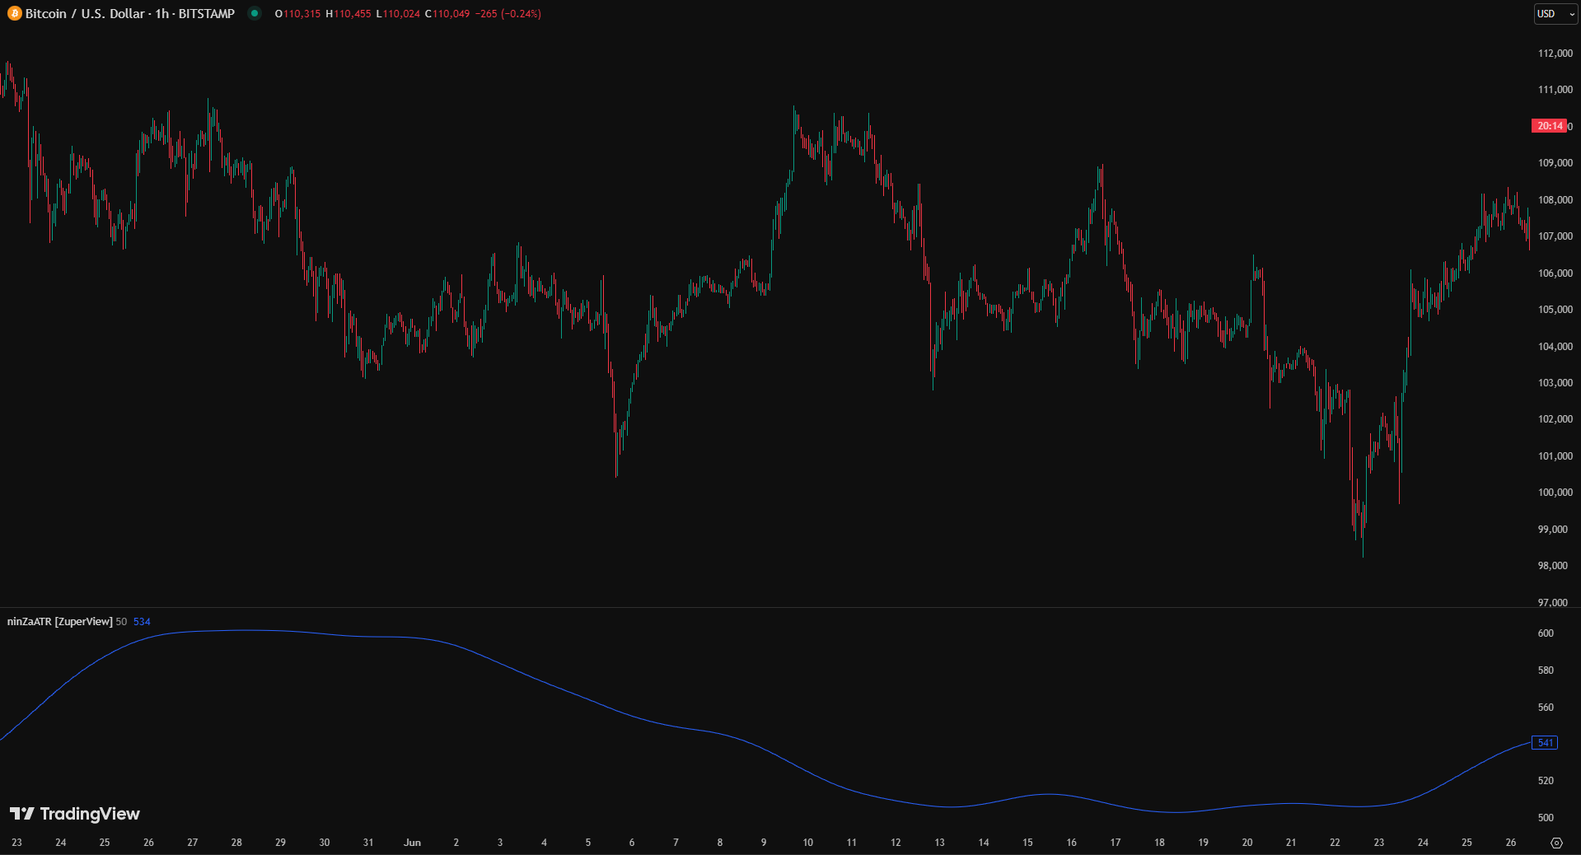Click the TradingView logo
This screenshot has height=855, width=1581.
[x=75, y=814]
